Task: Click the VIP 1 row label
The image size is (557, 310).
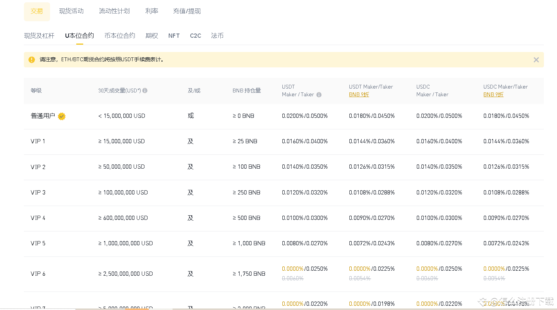Action: 38,141
